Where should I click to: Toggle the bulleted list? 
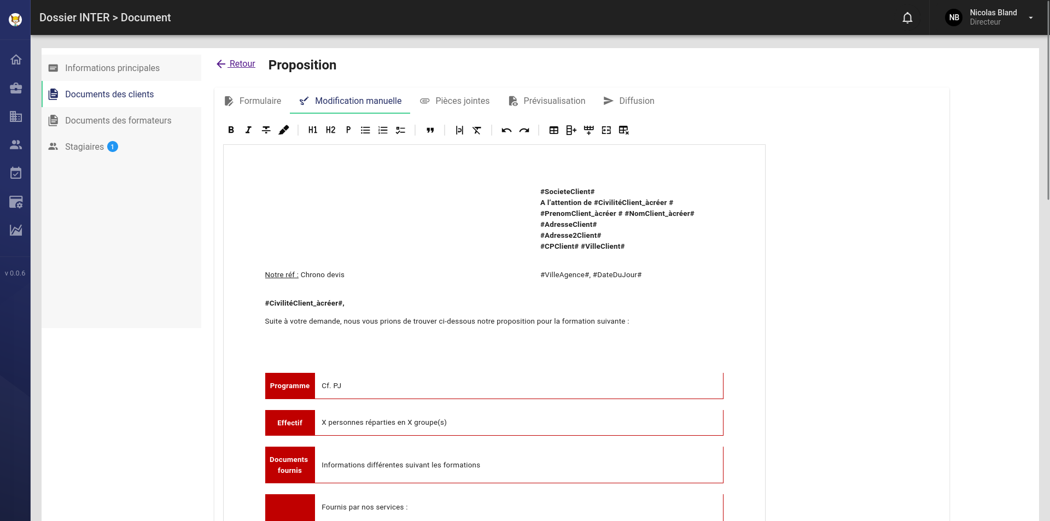point(365,130)
